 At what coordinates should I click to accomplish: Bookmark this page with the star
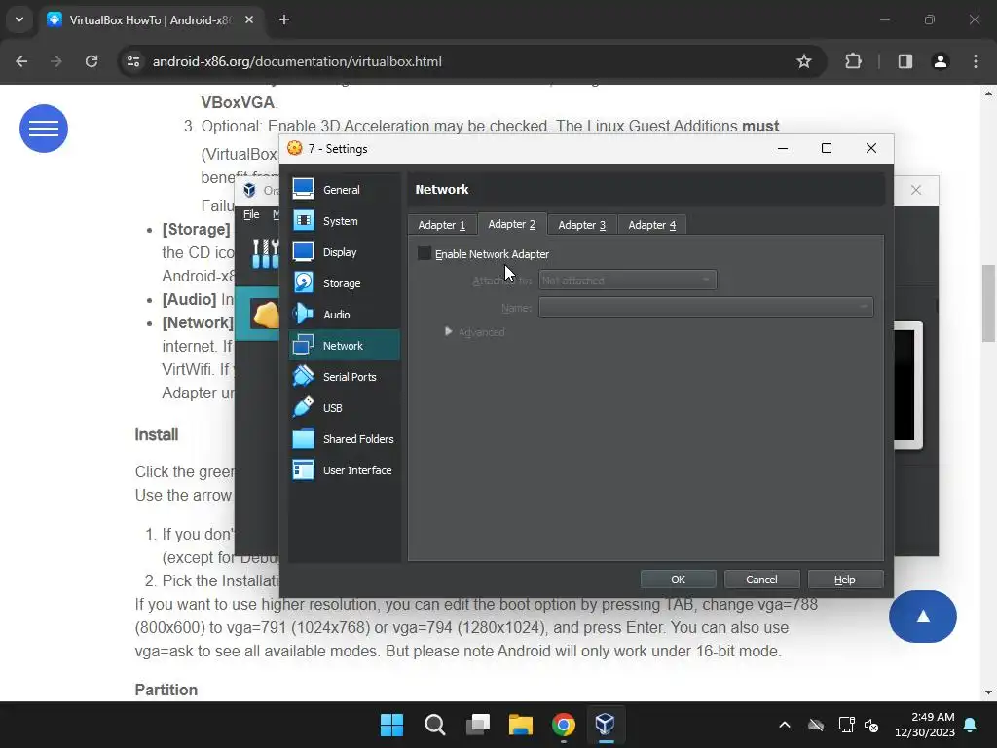pos(803,61)
